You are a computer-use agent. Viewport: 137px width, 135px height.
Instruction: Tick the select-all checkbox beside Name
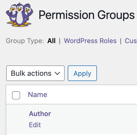(x=16, y=95)
